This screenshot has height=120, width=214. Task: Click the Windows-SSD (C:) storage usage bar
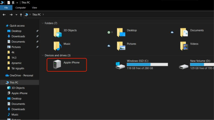(x=147, y=64)
